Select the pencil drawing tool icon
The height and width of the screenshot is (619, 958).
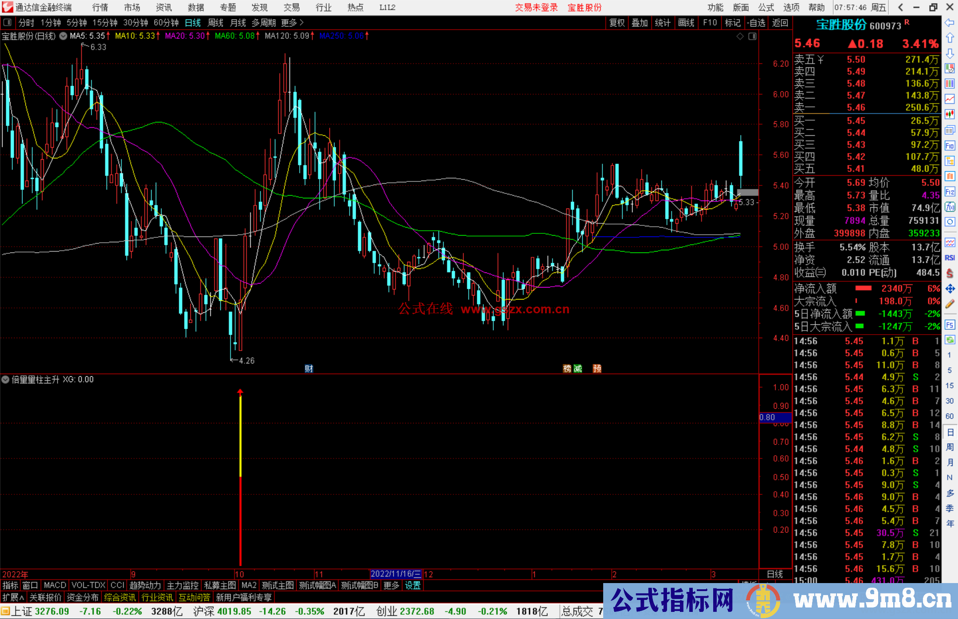(x=950, y=304)
